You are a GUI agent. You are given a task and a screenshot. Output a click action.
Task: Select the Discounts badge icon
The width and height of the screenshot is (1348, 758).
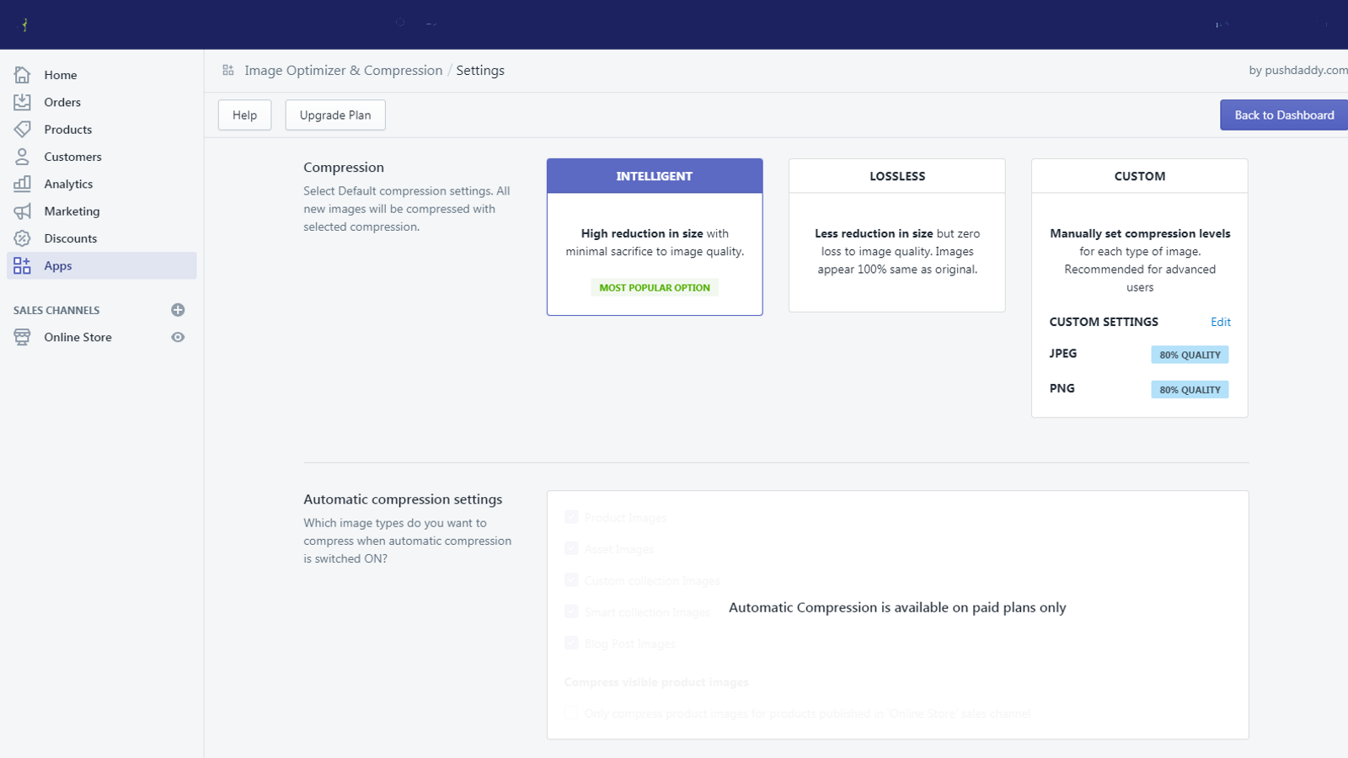point(22,238)
